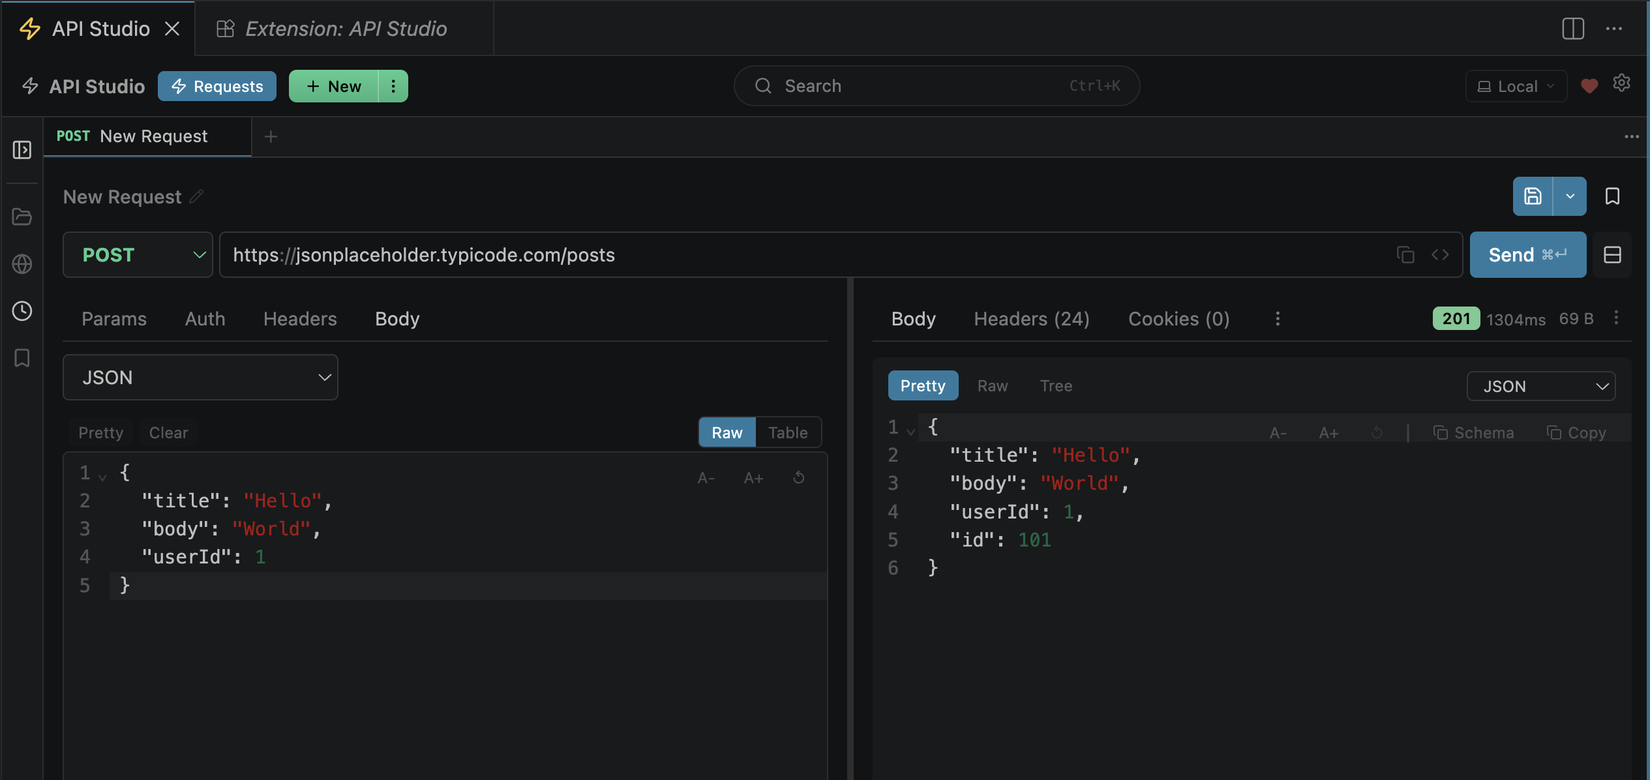Open the response JSON format dropdown
This screenshot has height=780, width=1650.
(1541, 386)
